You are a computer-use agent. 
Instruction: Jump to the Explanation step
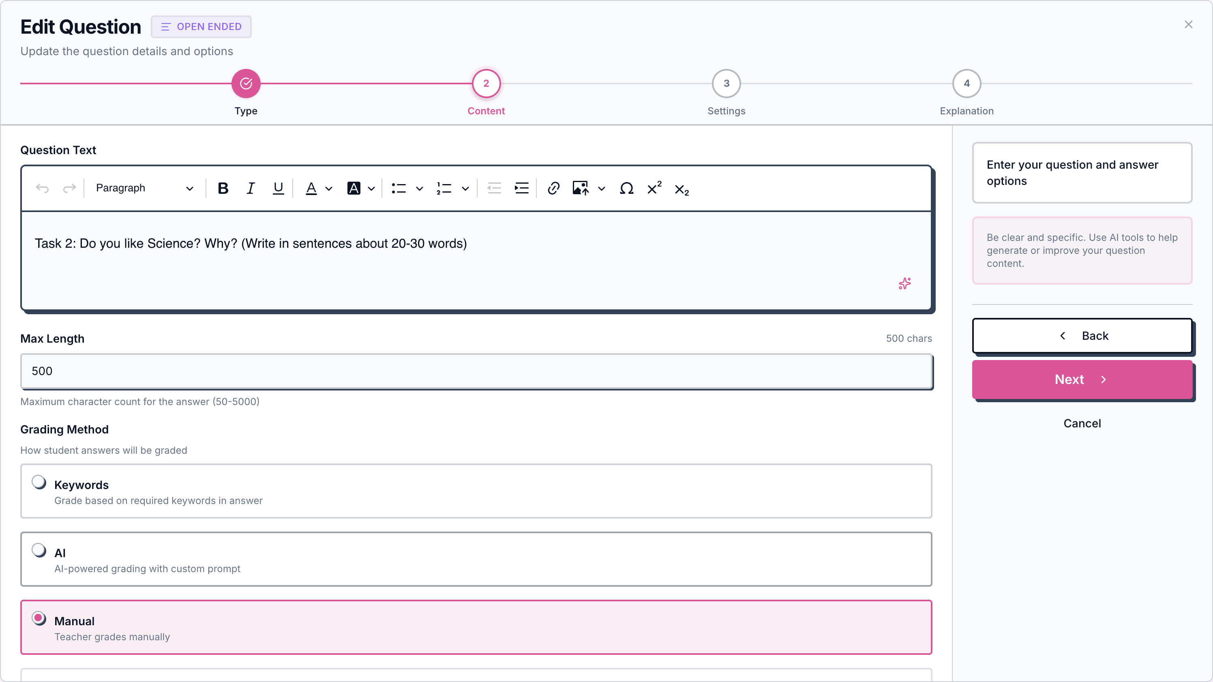(x=966, y=84)
